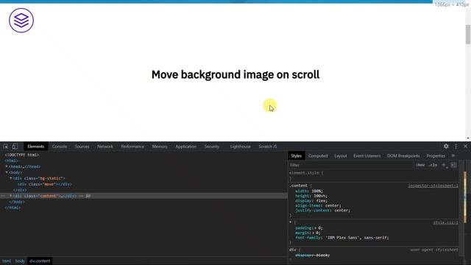Click the div.content breadcrumb item
Image resolution: width=471 pixels, height=265 pixels.
coord(40,261)
